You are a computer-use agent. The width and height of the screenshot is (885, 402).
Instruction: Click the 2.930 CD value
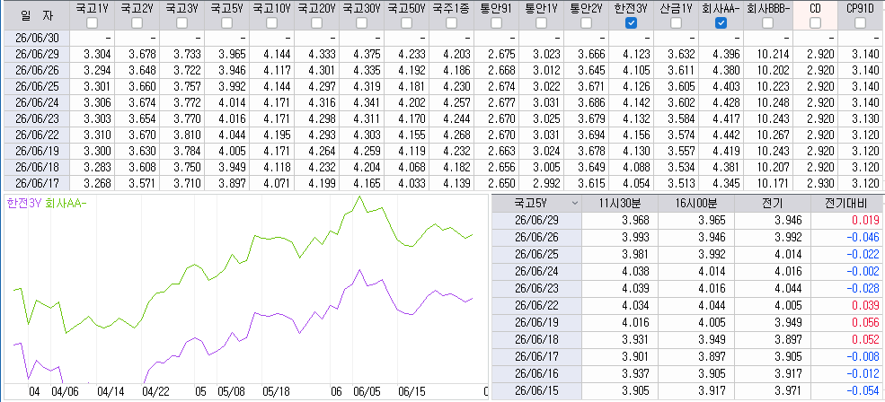tap(820, 183)
